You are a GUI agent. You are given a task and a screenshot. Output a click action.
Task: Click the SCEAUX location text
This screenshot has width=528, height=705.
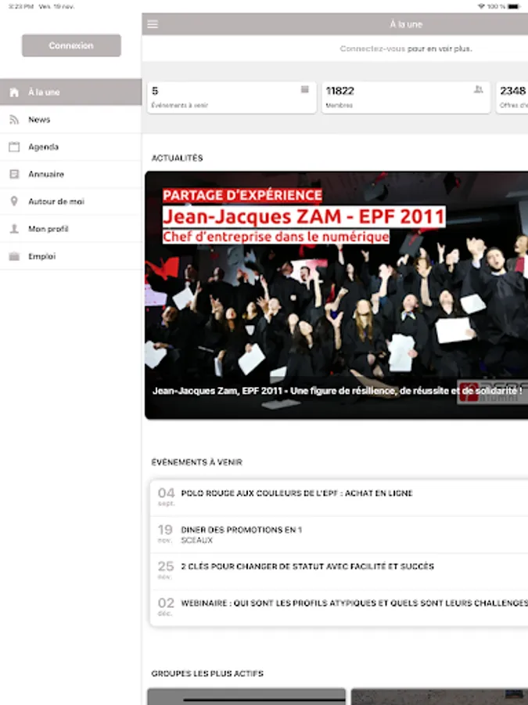tap(196, 540)
